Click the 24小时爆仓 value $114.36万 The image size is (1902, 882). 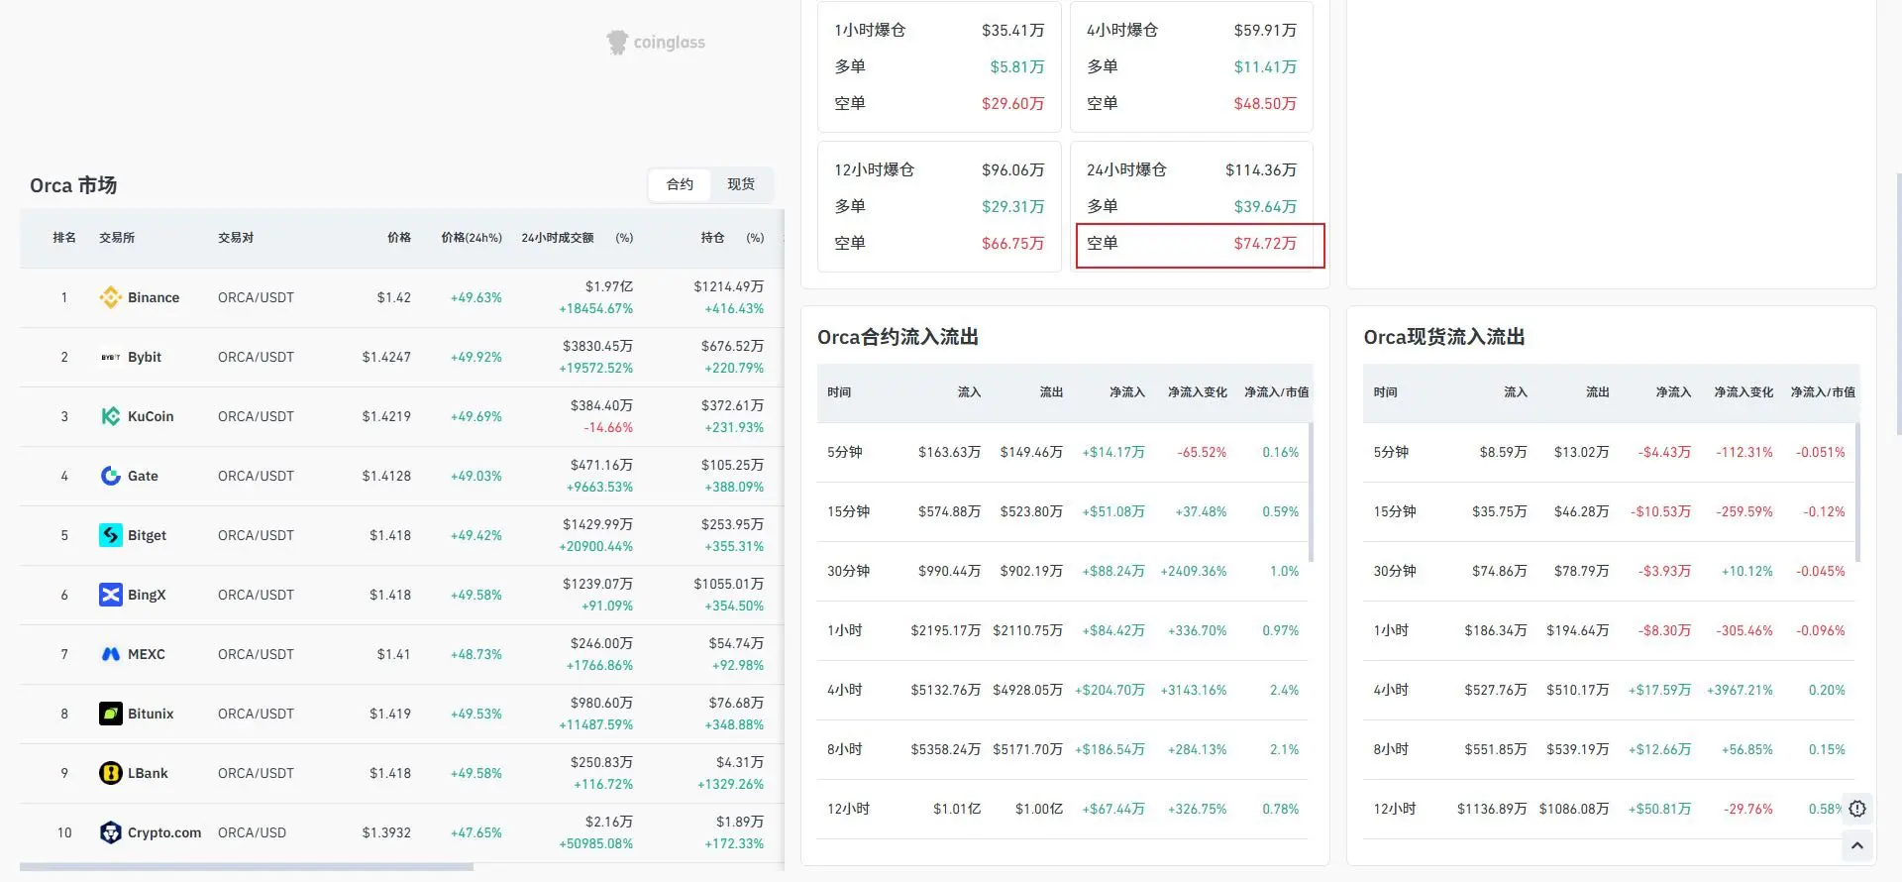click(1261, 169)
